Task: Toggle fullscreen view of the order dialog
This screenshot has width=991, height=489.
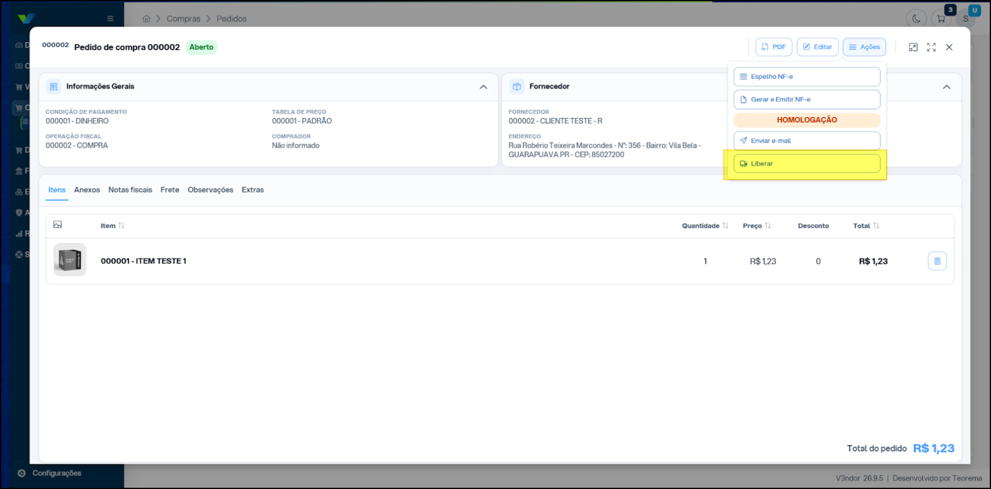Action: (x=931, y=47)
